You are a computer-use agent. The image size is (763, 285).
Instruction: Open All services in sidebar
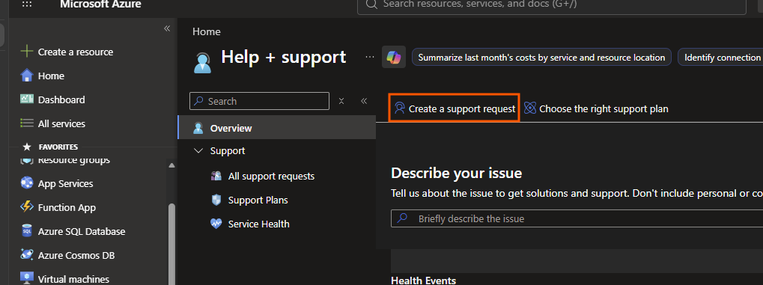[x=61, y=123]
